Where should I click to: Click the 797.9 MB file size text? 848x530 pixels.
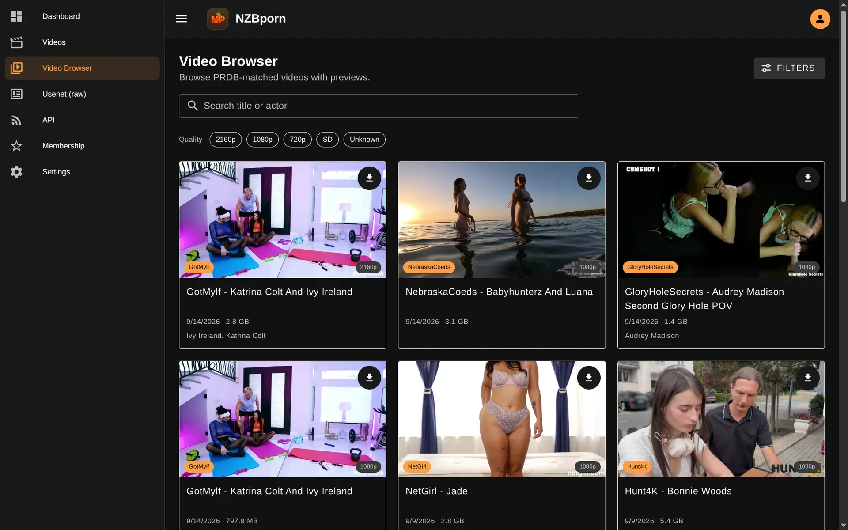[x=242, y=521]
